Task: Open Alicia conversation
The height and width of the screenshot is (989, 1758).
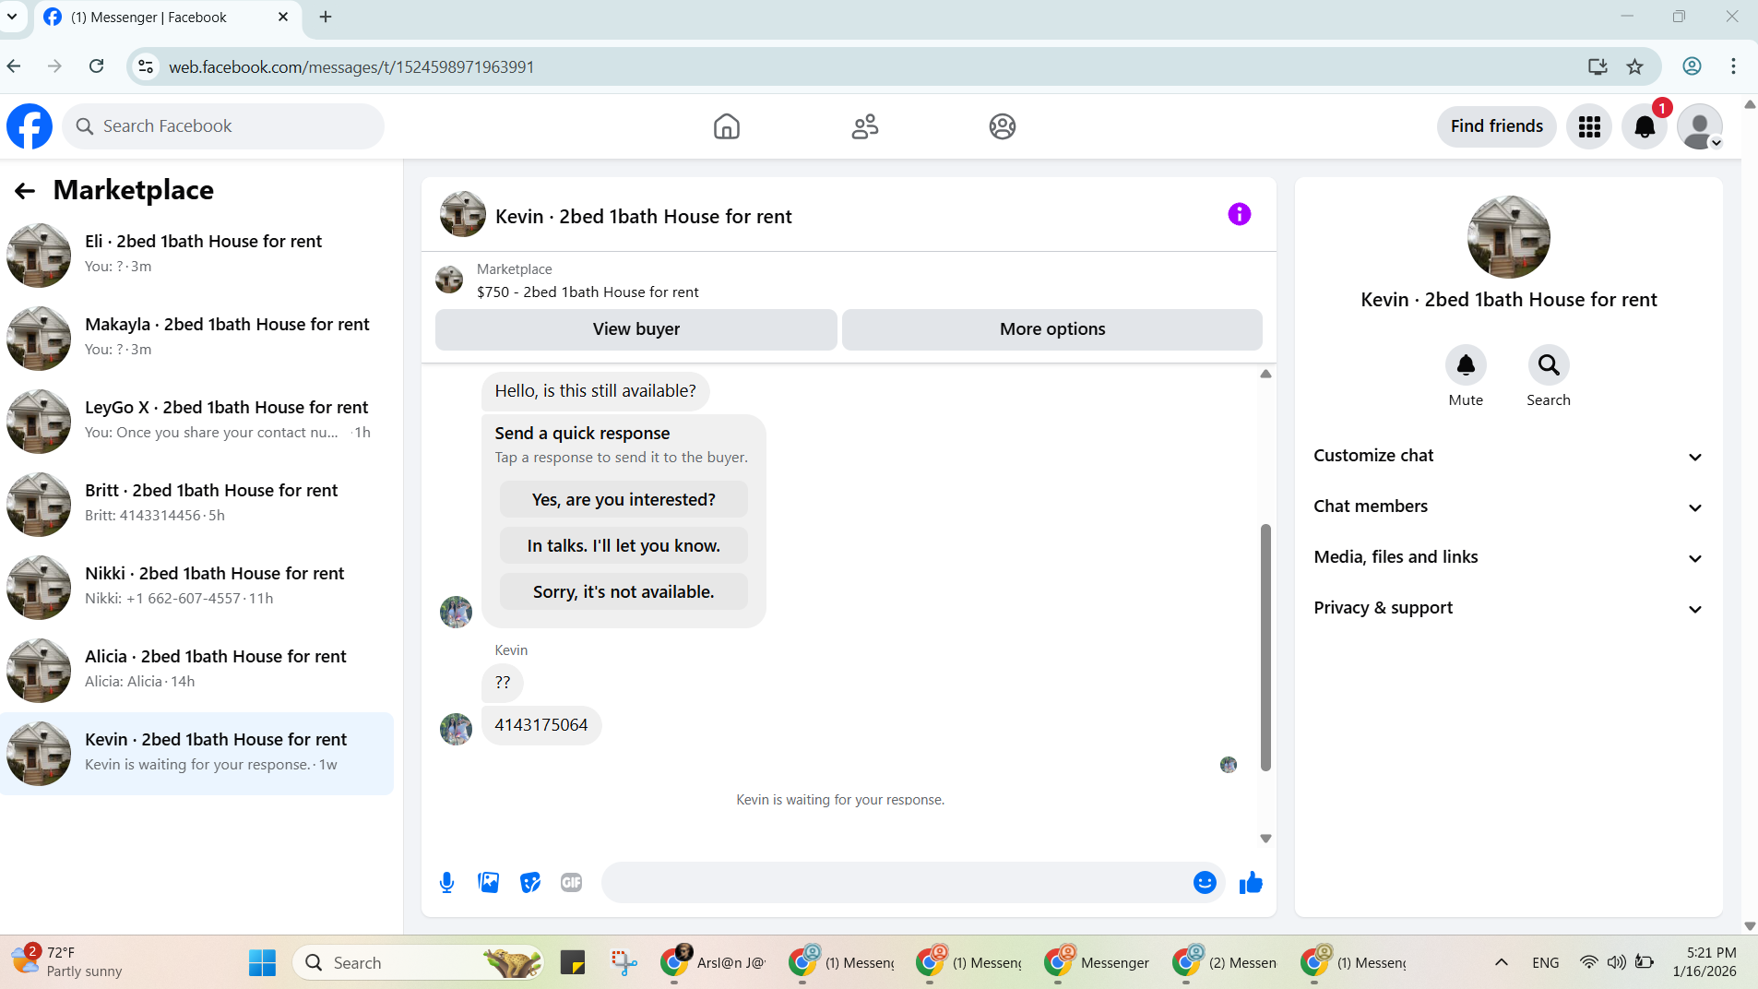Action: (197, 670)
